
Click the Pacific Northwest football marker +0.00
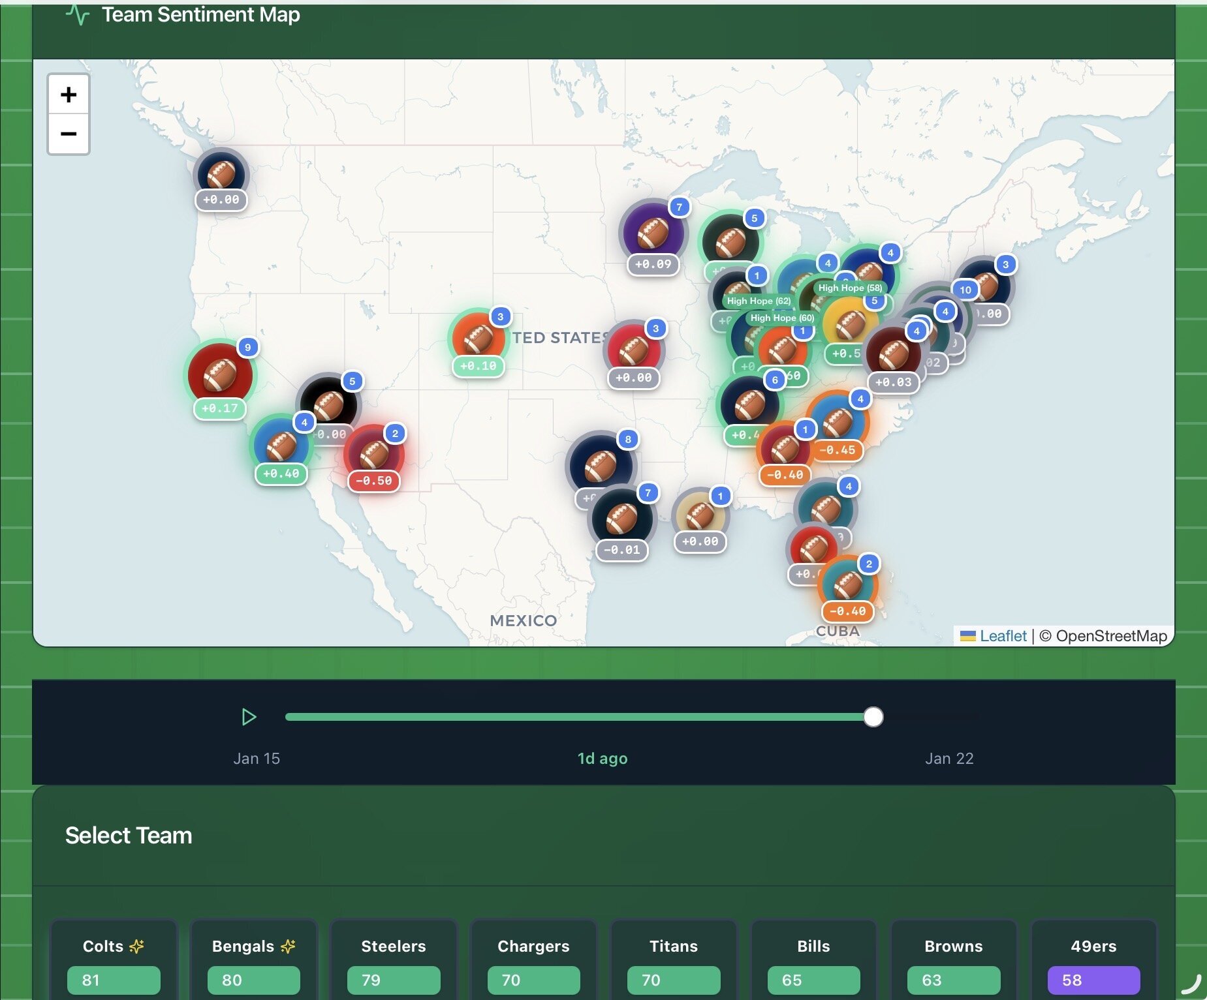pos(221,175)
